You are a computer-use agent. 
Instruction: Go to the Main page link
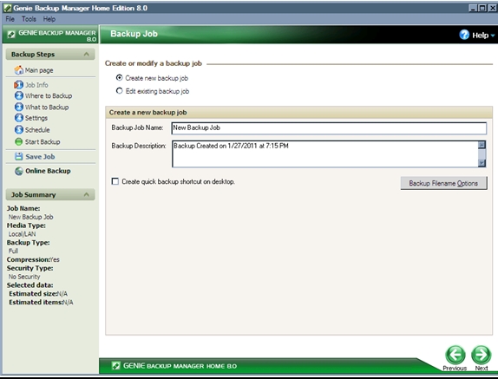click(x=39, y=70)
